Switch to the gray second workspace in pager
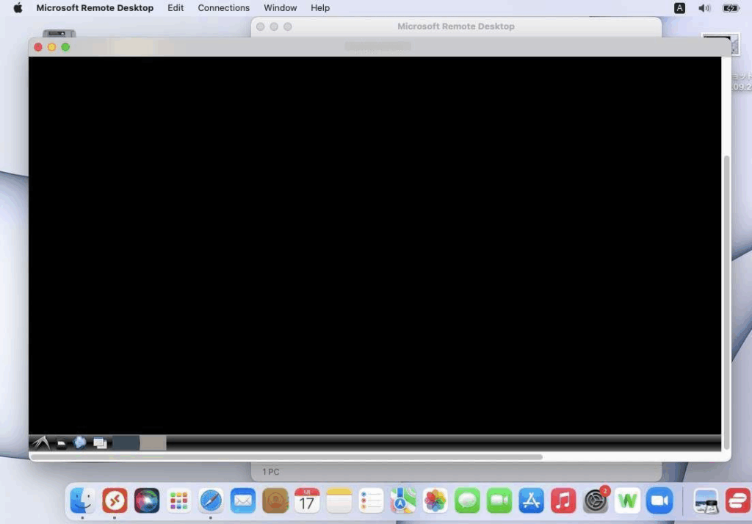This screenshot has height=524, width=752. (153, 442)
